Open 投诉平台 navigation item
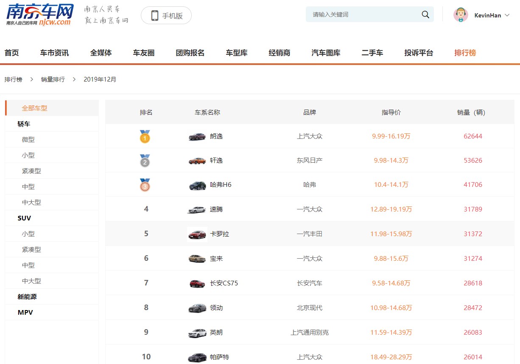This screenshot has width=520, height=364. pyautogui.click(x=419, y=53)
